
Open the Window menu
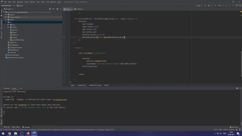tap(53, 2)
